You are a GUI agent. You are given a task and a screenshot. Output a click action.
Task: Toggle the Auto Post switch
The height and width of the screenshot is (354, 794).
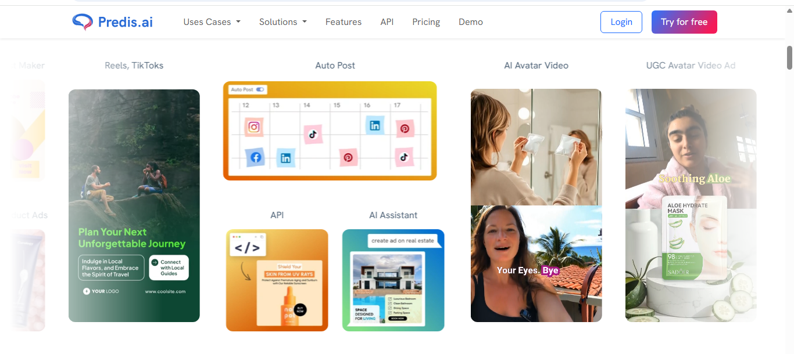[260, 89]
